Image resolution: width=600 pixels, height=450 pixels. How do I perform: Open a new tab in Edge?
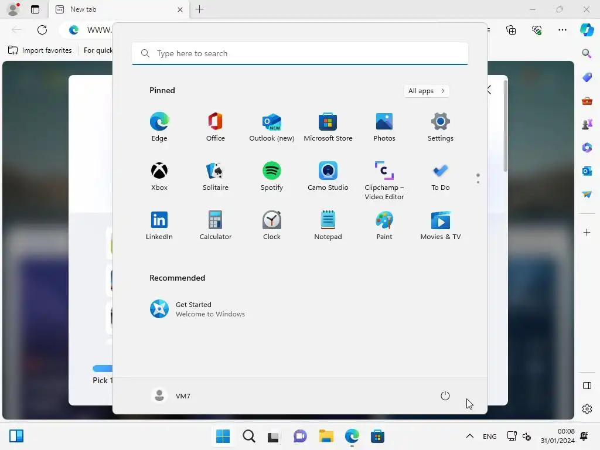199,9
